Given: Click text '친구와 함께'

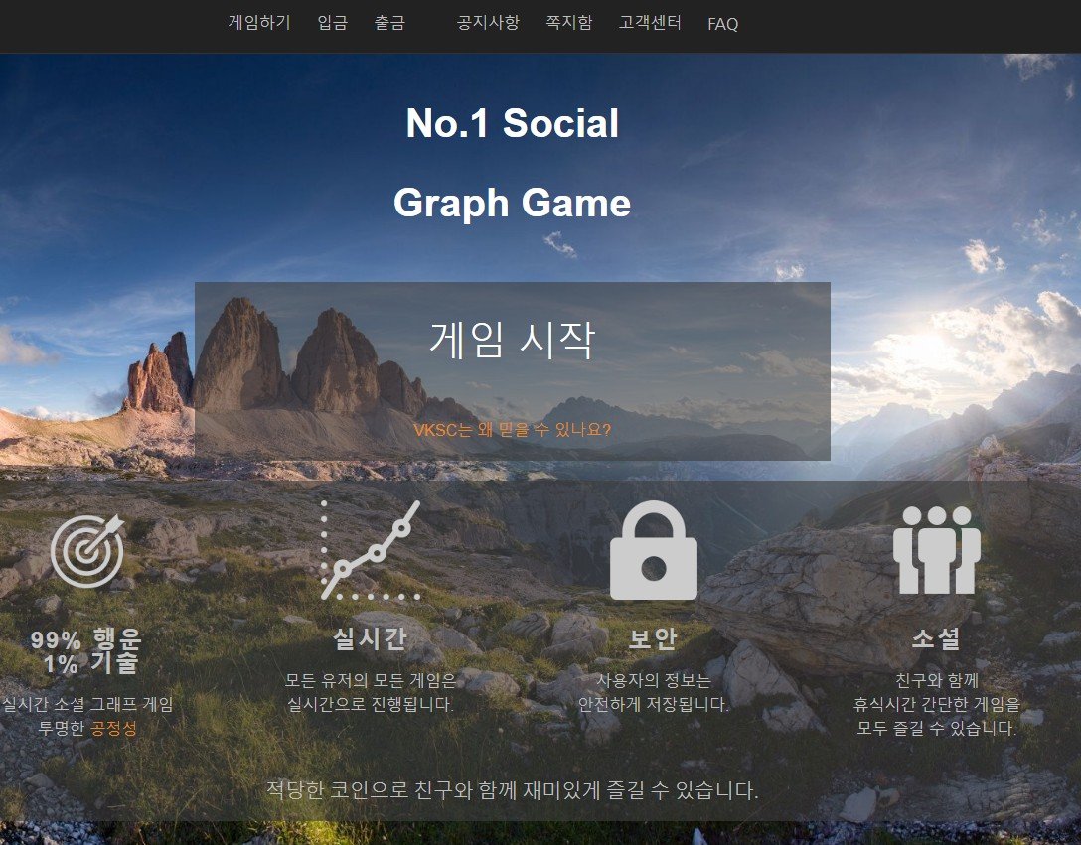Looking at the screenshot, I should pos(936,681).
